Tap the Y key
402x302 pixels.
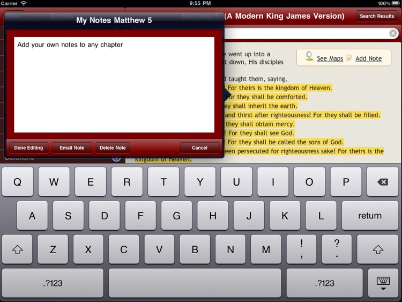pyautogui.click(x=200, y=182)
